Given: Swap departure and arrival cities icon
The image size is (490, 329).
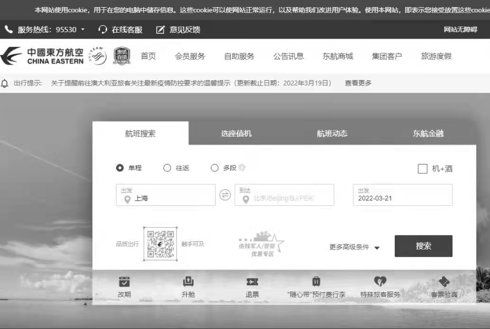Looking at the screenshot, I should pos(225,195).
